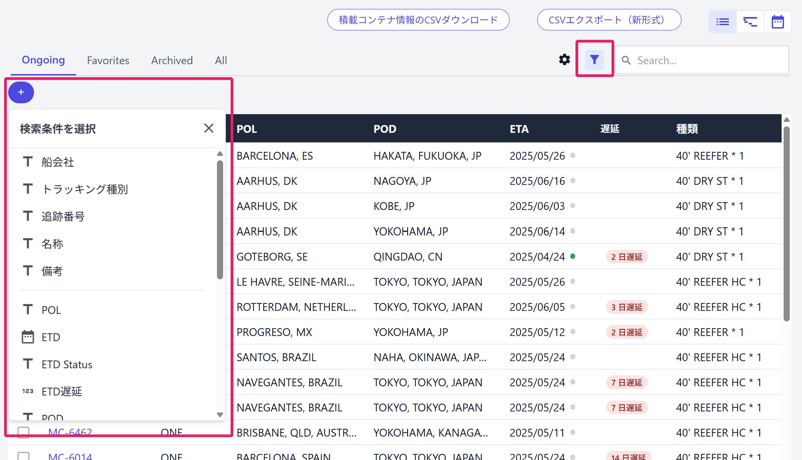The width and height of the screenshot is (802, 460).
Task: Click 2 日遅延 badge in GOTEBORG row
Action: click(626, 256)
